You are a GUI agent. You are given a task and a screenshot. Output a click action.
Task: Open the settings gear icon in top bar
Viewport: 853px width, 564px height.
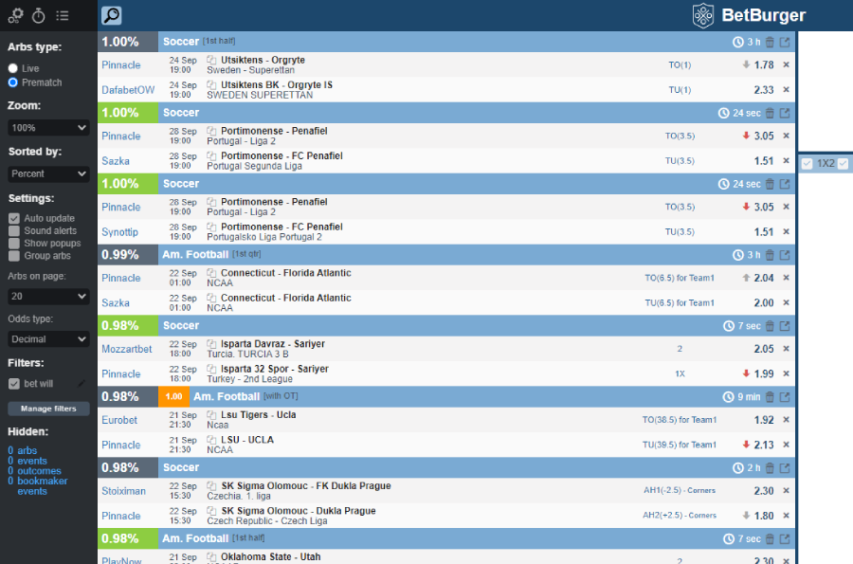[13, 15]
